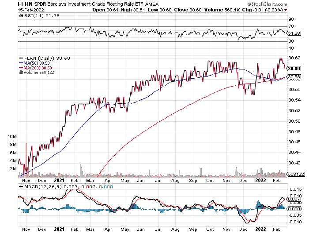Click the 70 level on RSI axis
Image resolution: width=309 pixels, height=233 pixels.
coord(291,26)
